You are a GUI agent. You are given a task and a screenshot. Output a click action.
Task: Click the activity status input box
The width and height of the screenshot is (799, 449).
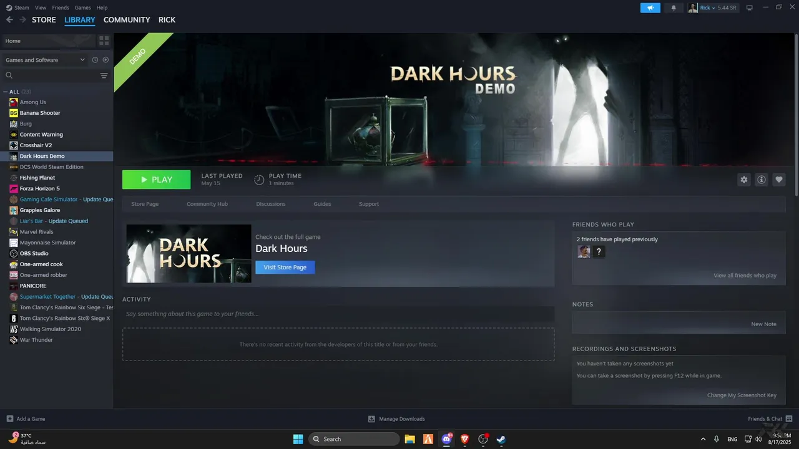click(x=338, y=314)
